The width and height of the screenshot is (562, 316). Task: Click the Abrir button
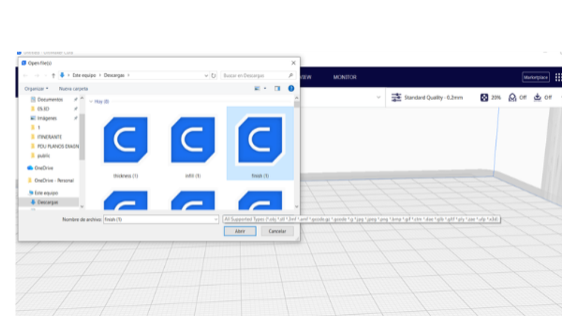[240, 231]
